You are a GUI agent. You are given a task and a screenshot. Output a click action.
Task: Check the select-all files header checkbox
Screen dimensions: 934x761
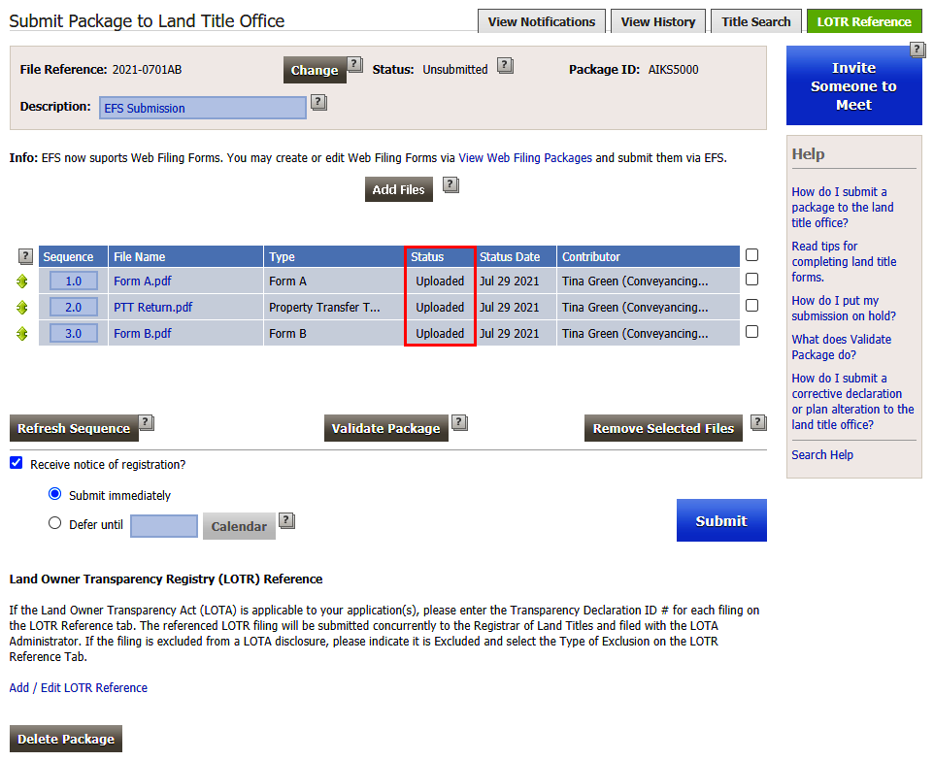click(x=751, y=255)
